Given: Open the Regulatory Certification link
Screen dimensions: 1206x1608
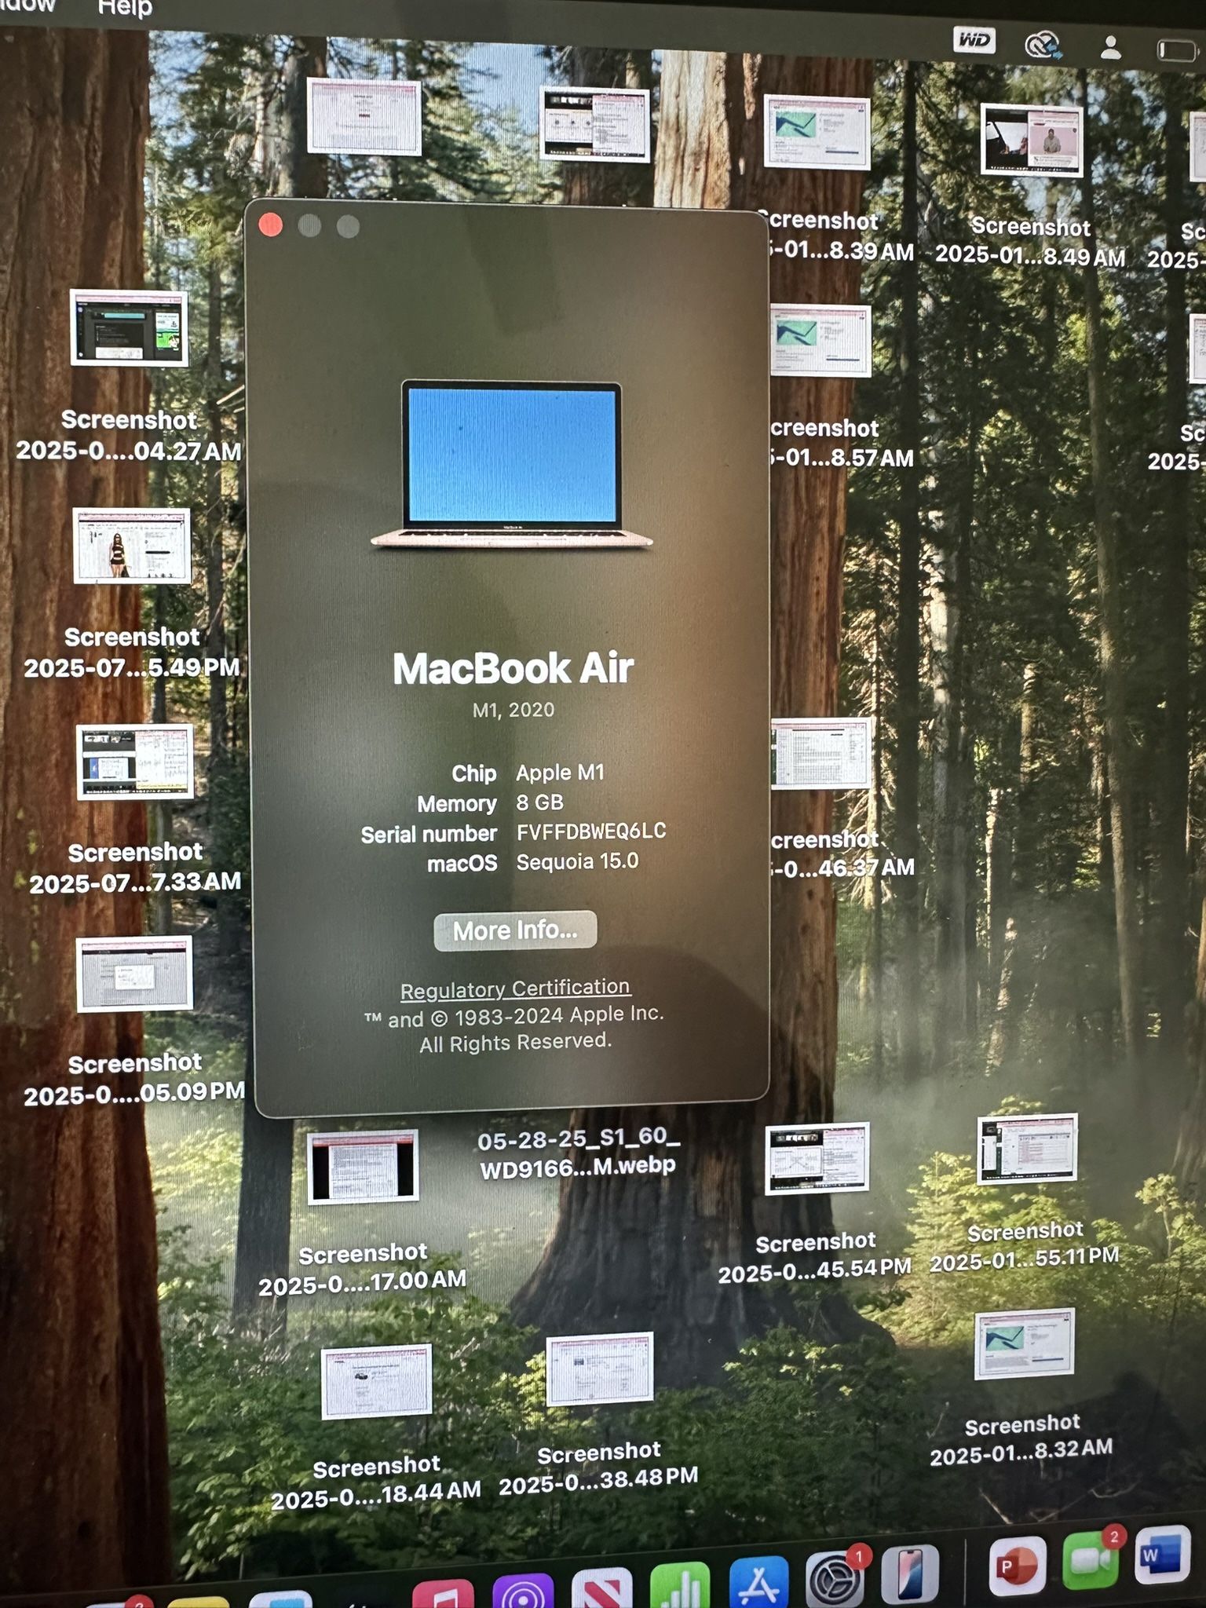Looking at the screenshot, I should 515,989.
